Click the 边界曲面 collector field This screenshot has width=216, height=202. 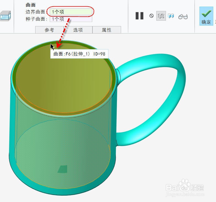[71, 12]
